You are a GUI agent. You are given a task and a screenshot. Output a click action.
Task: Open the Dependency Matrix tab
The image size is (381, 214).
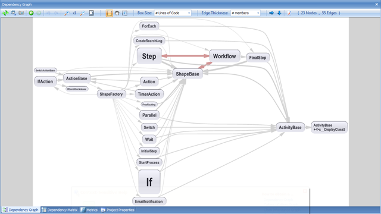pos(60,210)
